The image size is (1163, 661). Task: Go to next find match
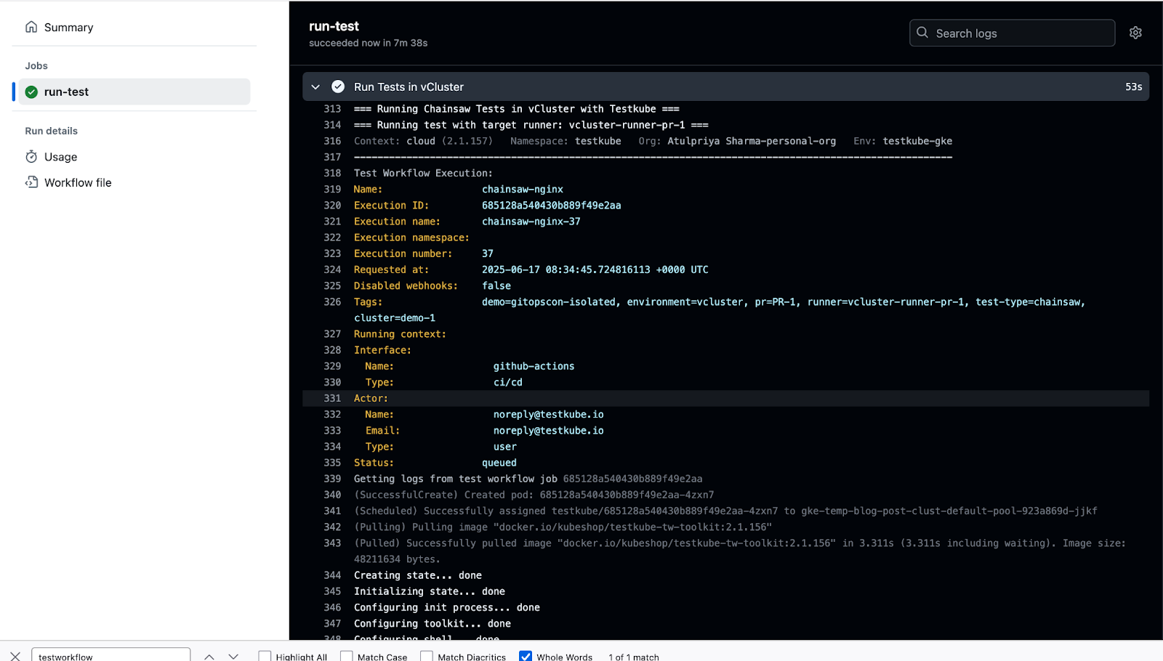click(233, 656)
